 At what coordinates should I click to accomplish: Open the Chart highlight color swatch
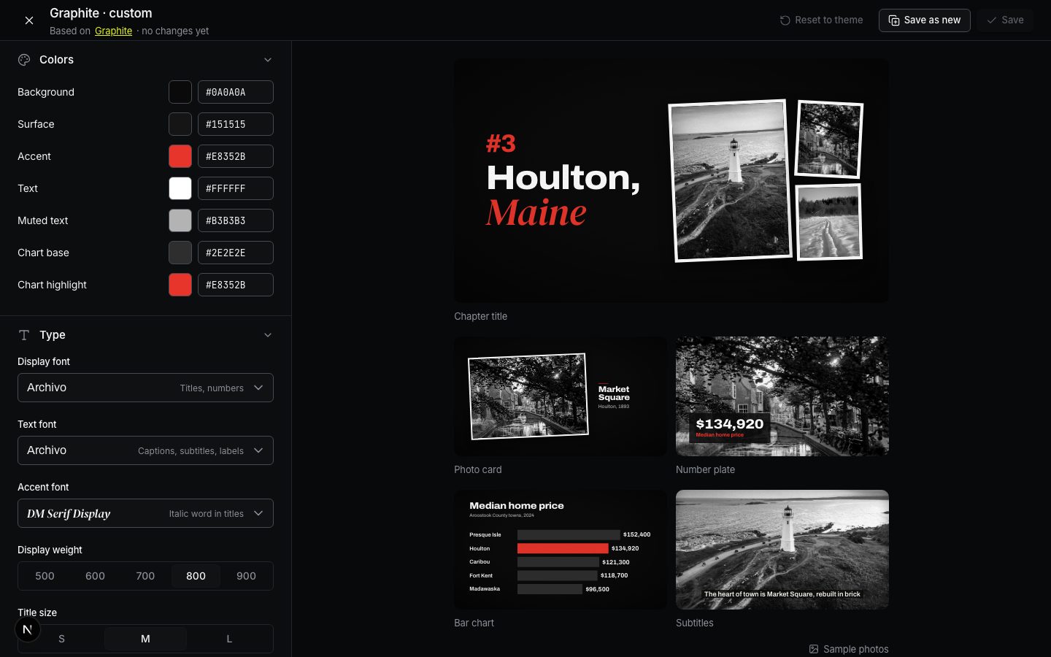coord(180,285)
